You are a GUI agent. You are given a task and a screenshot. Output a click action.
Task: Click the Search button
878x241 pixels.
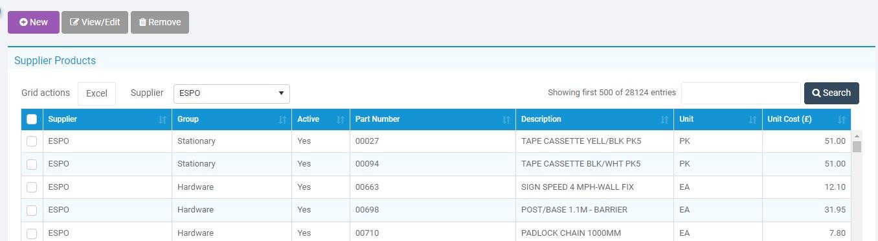[x=831, y=93]
